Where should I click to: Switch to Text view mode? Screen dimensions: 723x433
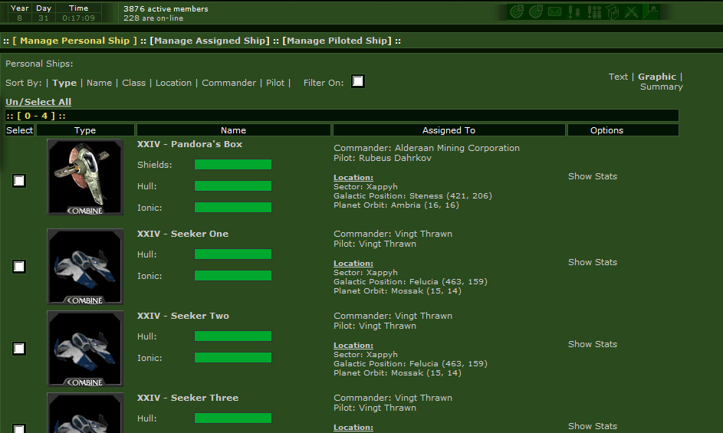tap(618, 77)
